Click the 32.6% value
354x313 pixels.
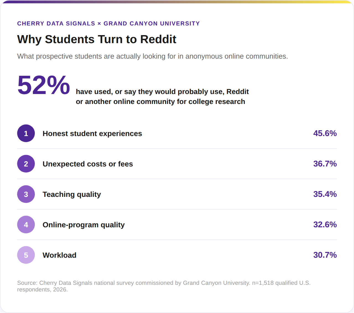325,225
